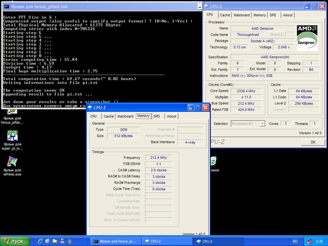Select Memory tab in memory window
Image resolution: width=328 pixels, height=246 pixels.
coord(143,116)
